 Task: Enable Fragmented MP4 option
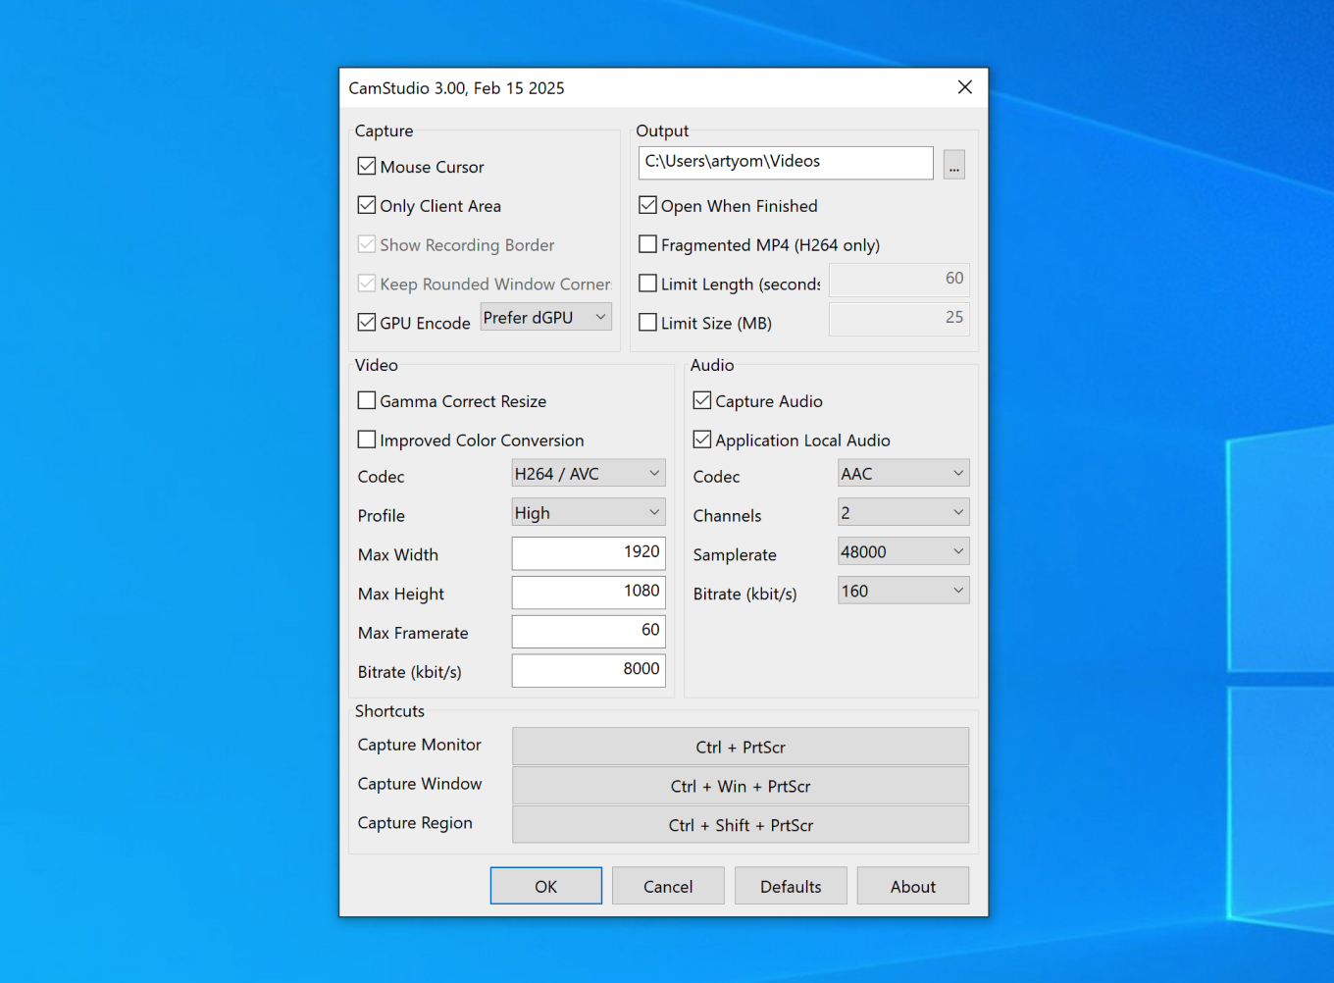648,244
